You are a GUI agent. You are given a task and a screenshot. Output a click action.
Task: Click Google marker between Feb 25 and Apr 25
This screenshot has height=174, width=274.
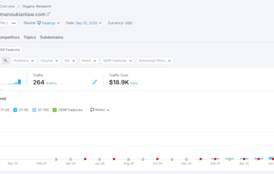229,159
